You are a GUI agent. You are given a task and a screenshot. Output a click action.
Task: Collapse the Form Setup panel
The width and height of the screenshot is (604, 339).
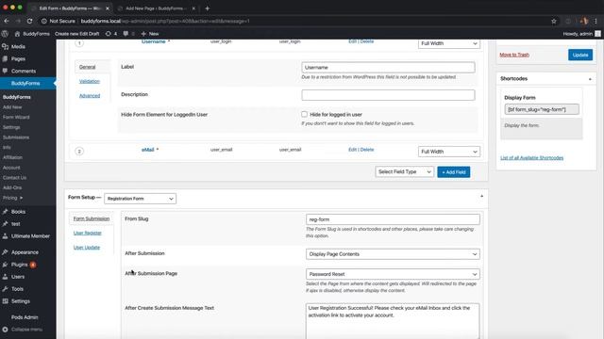(x=481, y=197)
